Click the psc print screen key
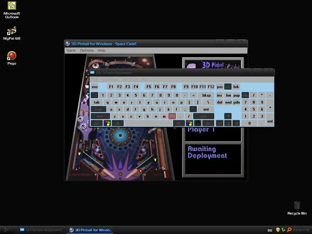Screen dimensions: 312x234 pos(220,87)
